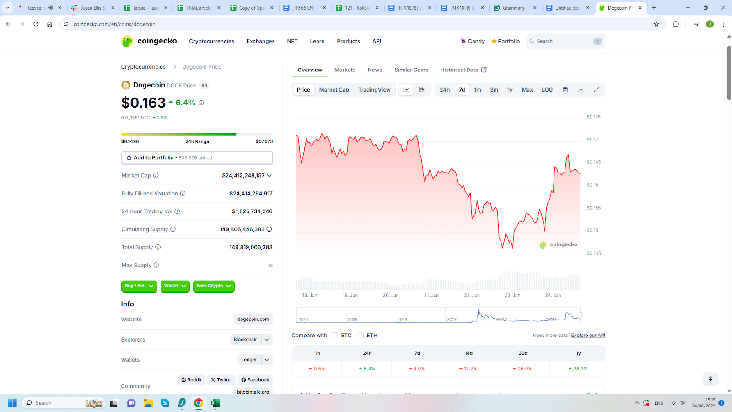
Task: Open the Facebook community link
Action: click(255, 380)
